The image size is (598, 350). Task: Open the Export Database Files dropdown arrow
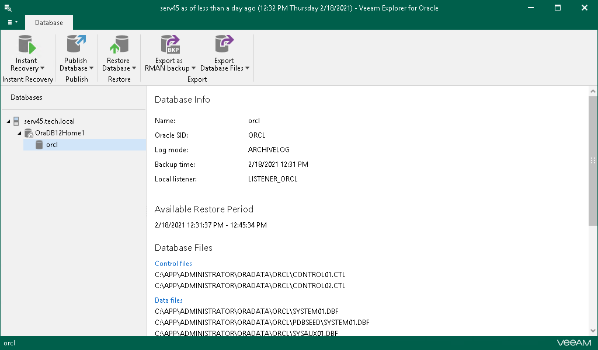point(247,68)
